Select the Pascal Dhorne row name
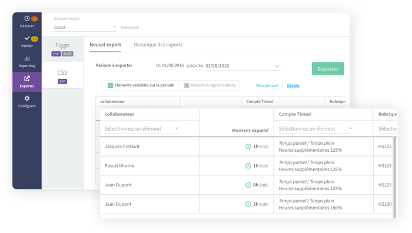The height and width of the screenshot is (233, 412). click(119, 166)
